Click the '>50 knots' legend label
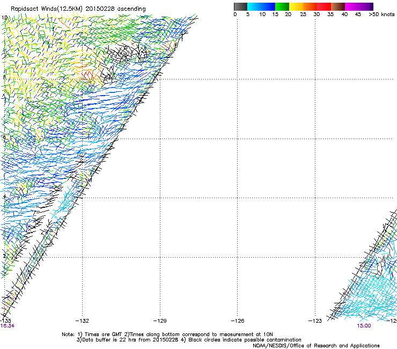The image size is (397, 349). pos(381,14)
